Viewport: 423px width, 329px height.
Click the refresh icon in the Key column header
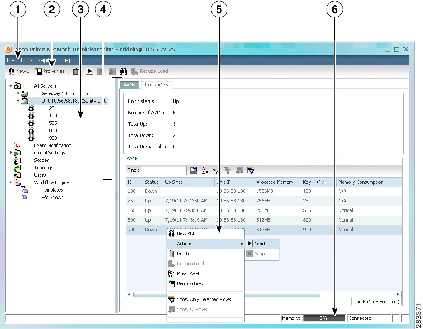pyautogui.click(x=319, y=182)
